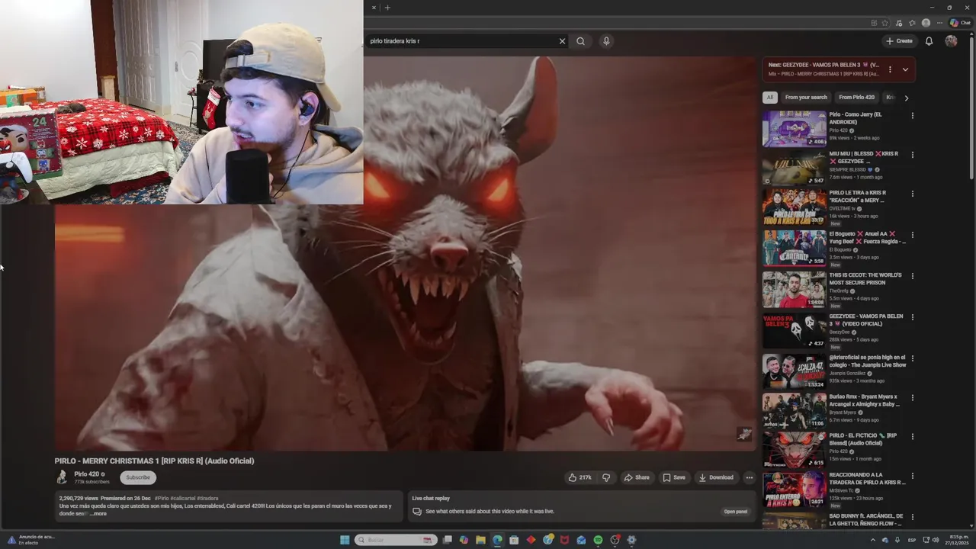
Task: Select the From Pirlo 420 chip
Action: 856,98
